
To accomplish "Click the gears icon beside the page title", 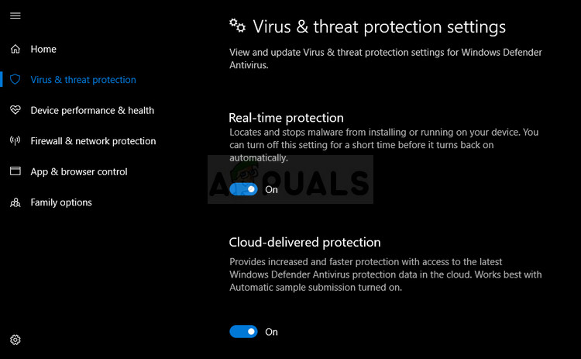I will click(x=237, y=26).
